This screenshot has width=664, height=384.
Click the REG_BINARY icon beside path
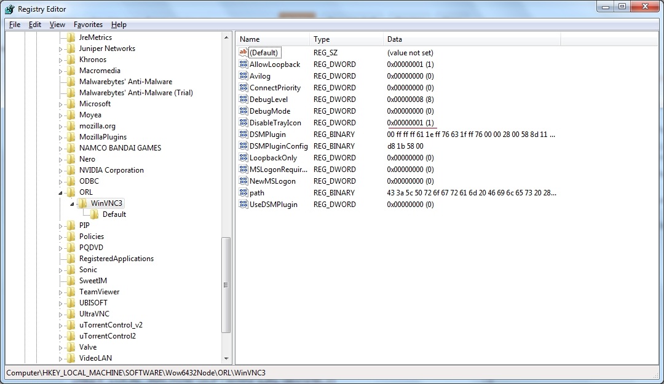click(x=242, y=192)
